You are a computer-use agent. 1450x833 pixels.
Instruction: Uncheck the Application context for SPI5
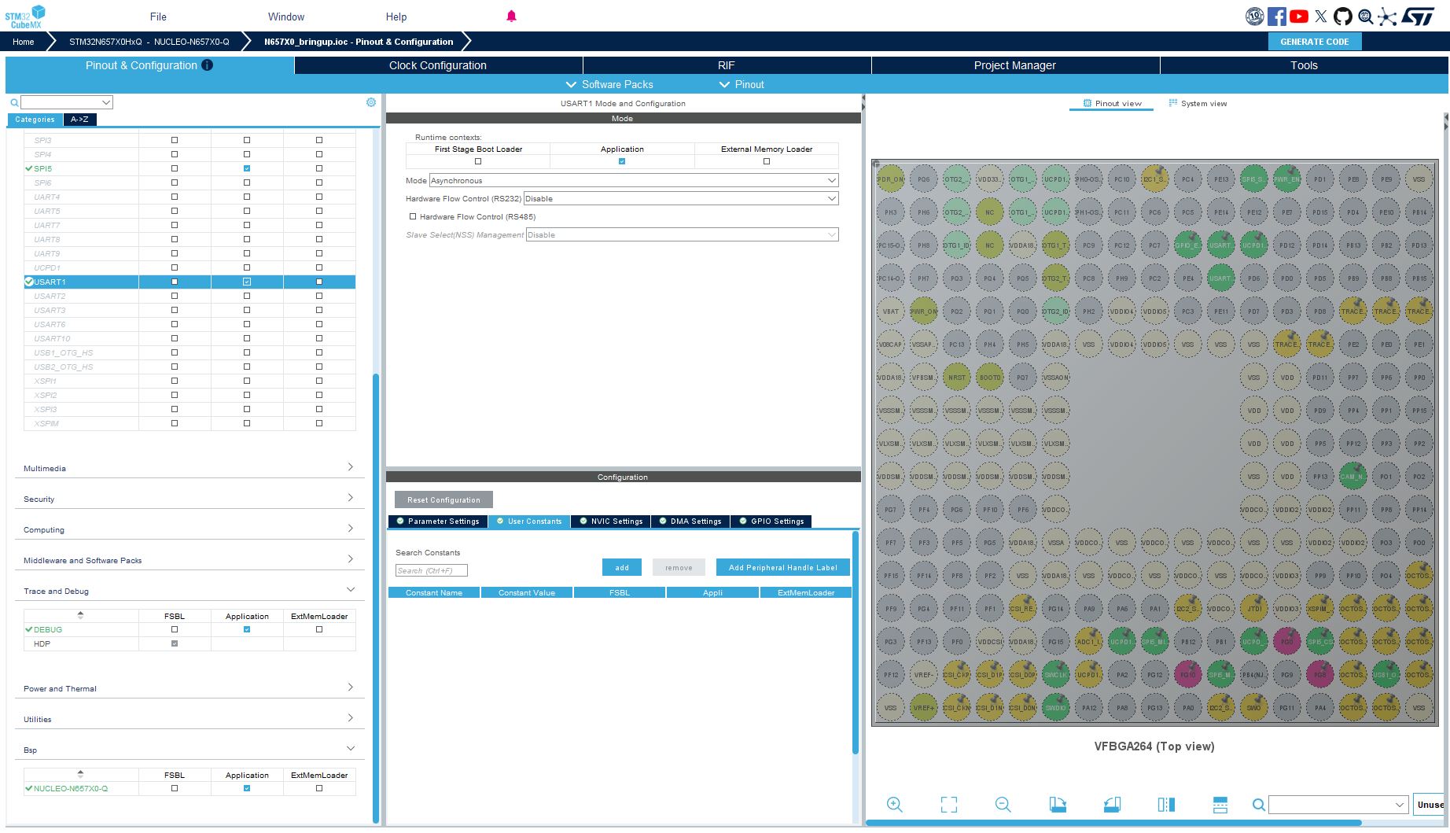point(247,168)
